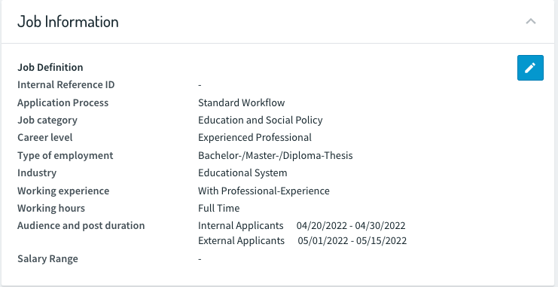558x287 pixels.
Task: Click the Salary Range label
Action: pyautogui.click(x=47, y=259)
